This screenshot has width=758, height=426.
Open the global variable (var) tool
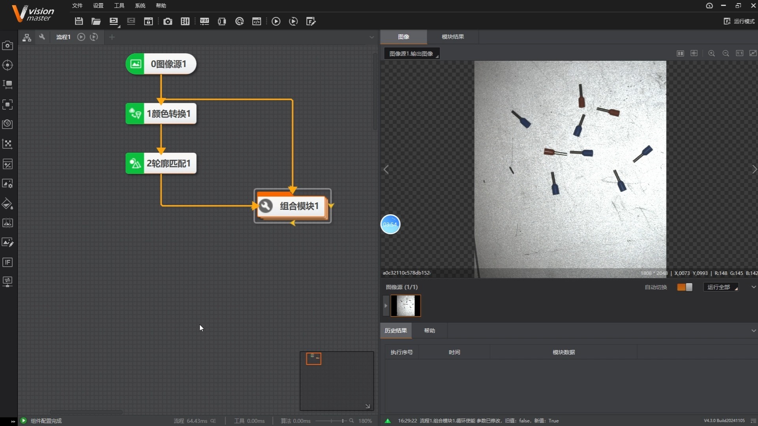click(204, 21)
